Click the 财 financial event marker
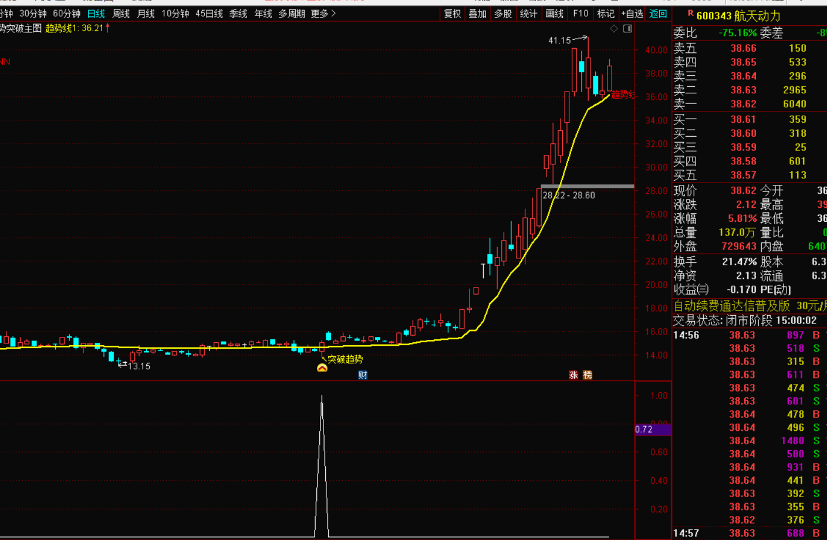Image resolution: width=827 pixels, height=540 pixels. [363, 375]
